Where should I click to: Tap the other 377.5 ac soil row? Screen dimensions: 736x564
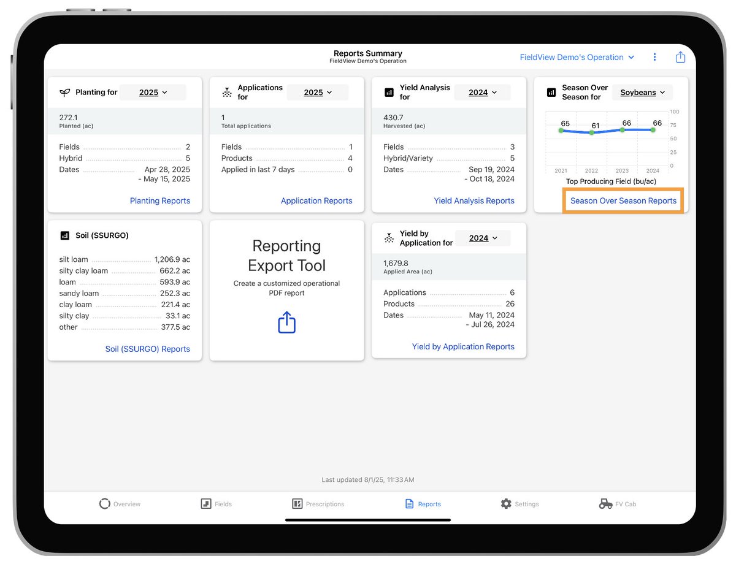point(125,327)
